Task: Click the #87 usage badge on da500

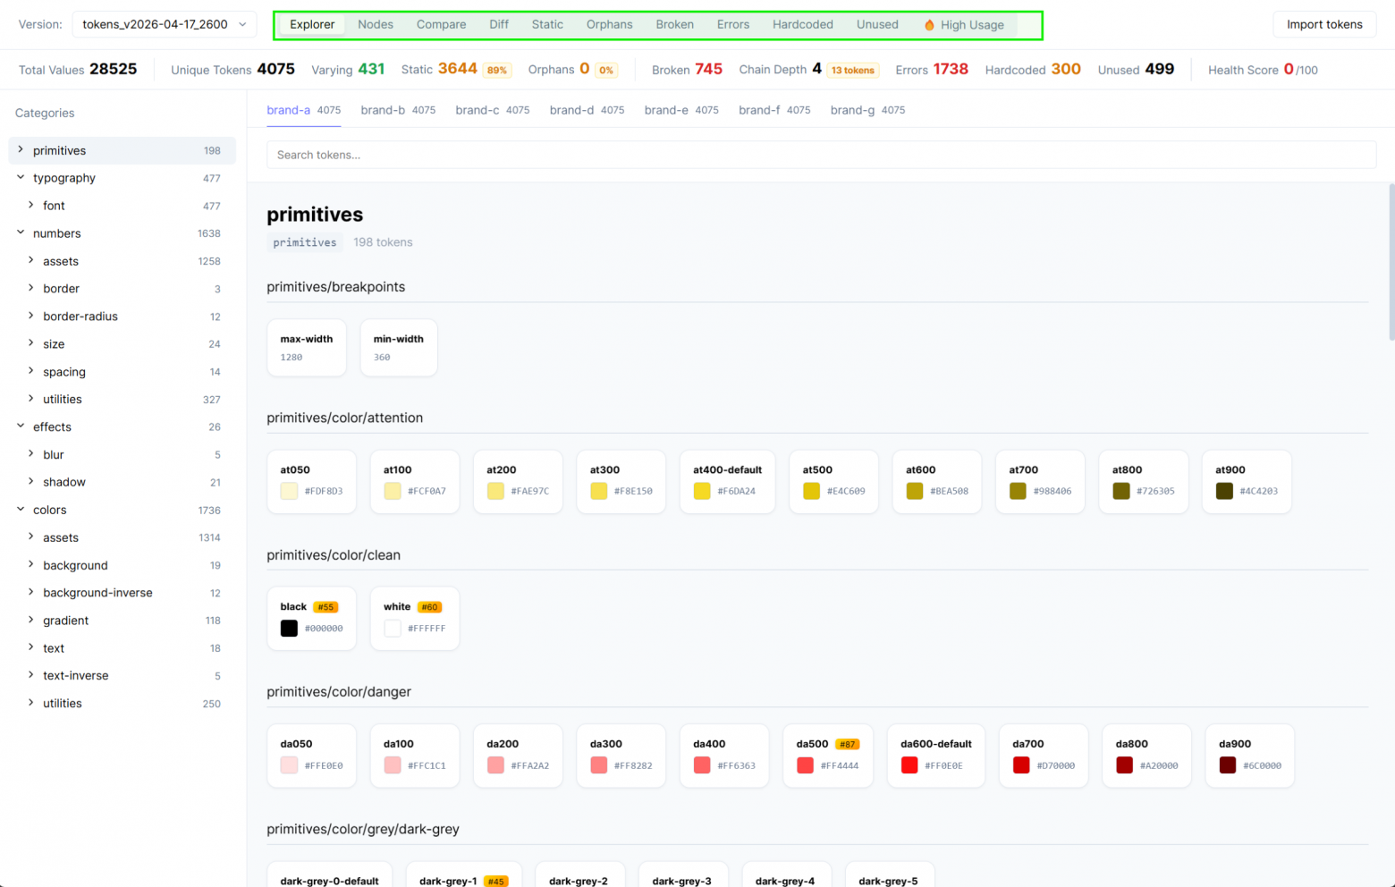Action: pyautogui.click(x=847, y=744)
